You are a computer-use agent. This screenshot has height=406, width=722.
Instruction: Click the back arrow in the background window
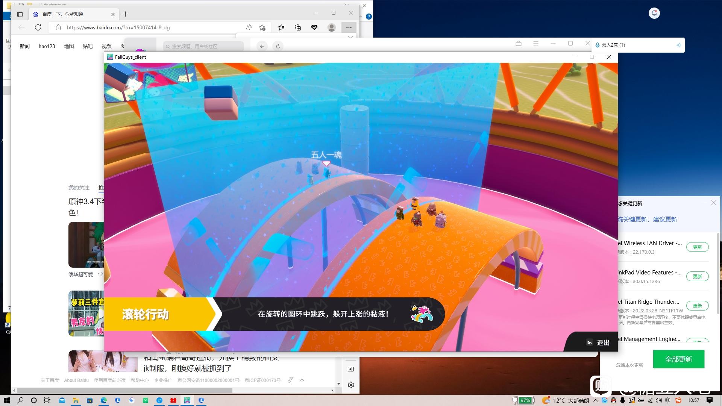262,46
